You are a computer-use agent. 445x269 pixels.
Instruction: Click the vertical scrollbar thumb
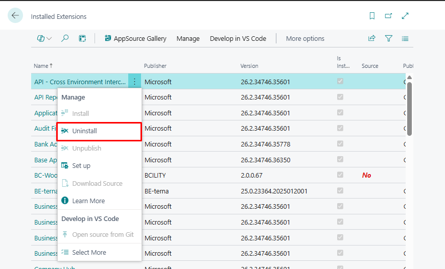coord(409,109)
